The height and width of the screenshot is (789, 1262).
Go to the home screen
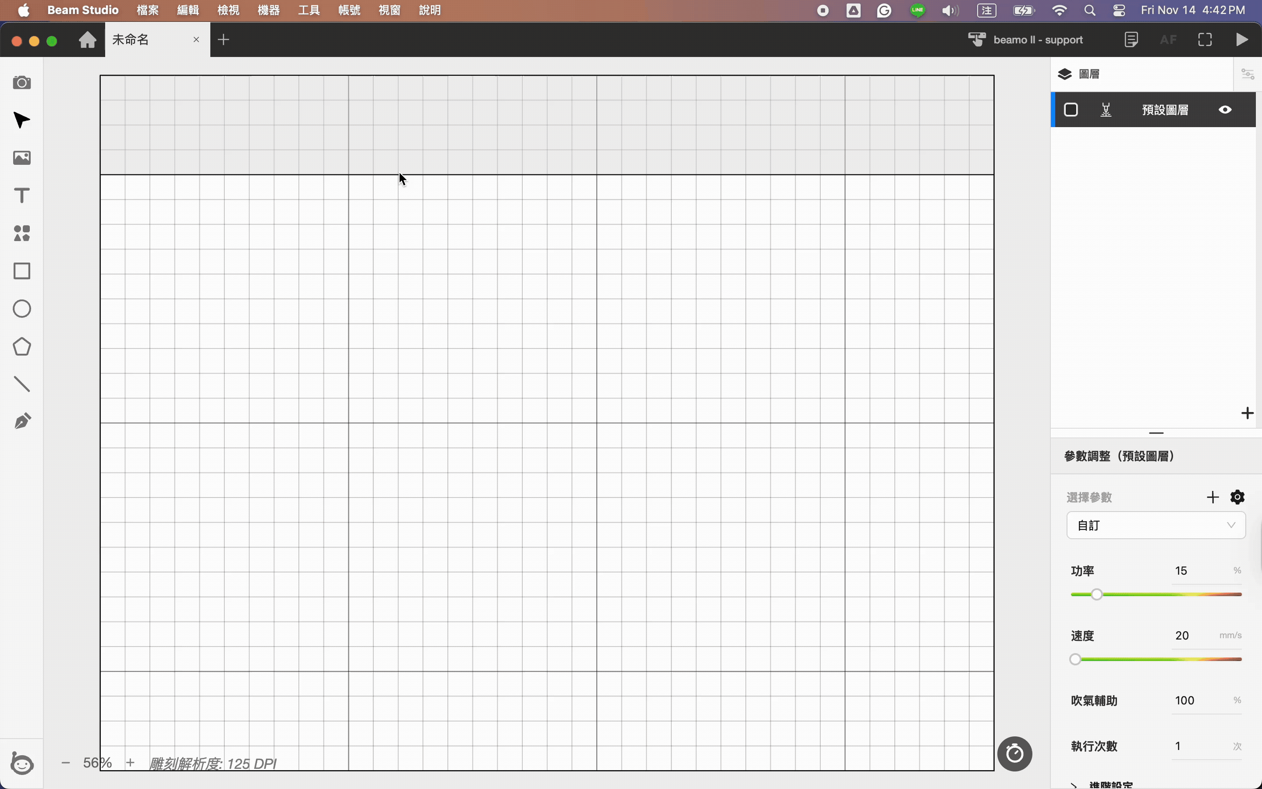pyautogui.click(x=88, y=39)
